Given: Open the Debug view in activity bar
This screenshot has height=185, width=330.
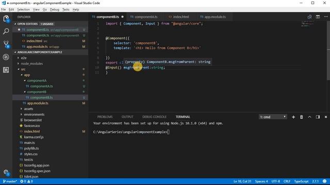Looking at the screenshot, I should tap(6, 57).
